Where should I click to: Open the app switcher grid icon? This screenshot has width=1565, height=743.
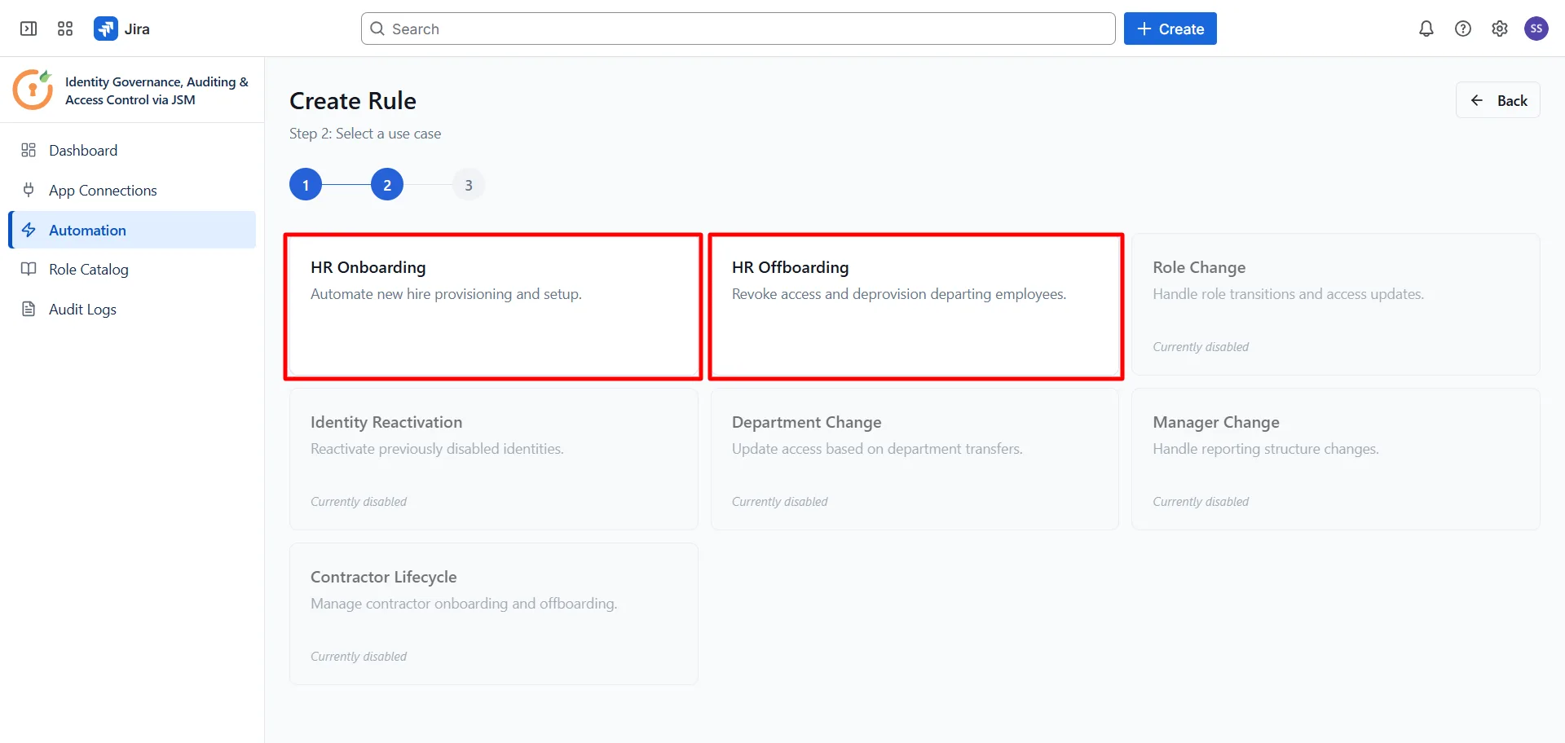click(x=65, y=29)
